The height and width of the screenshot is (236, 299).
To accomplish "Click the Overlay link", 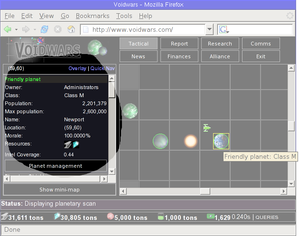I will (x=77, y=68).
